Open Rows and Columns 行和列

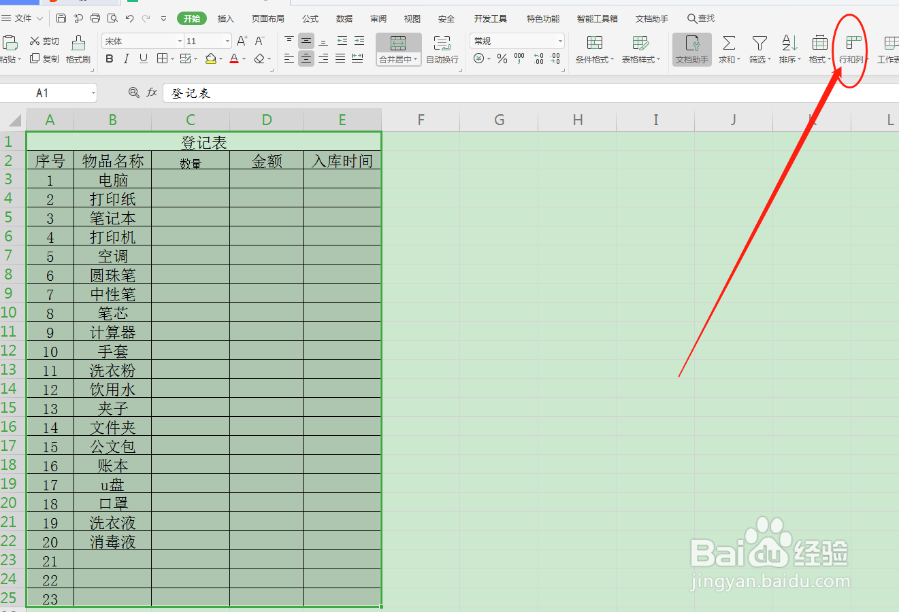pyautogui.click(x=853, y=49)
